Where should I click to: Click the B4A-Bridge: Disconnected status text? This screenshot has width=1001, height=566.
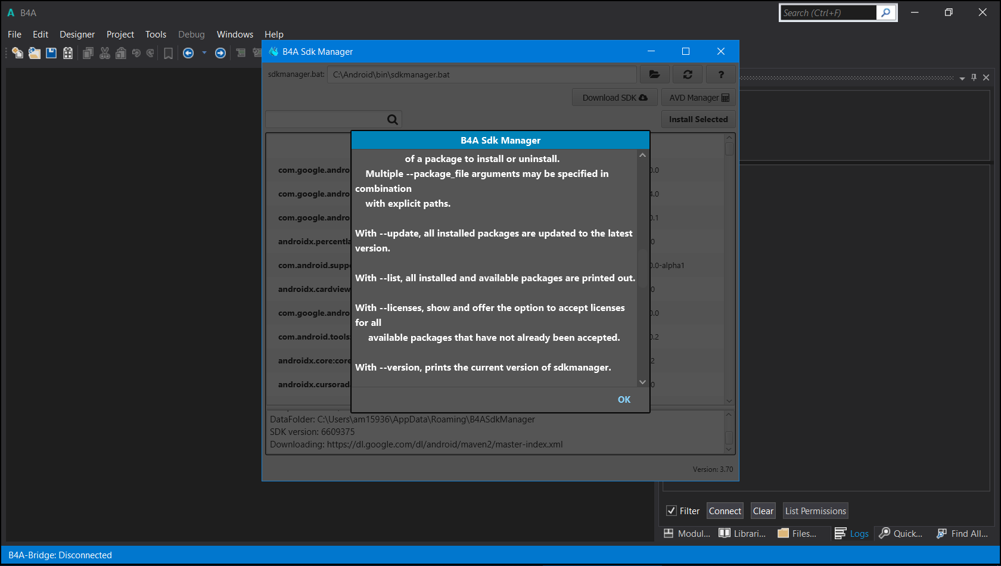point(60,555)
